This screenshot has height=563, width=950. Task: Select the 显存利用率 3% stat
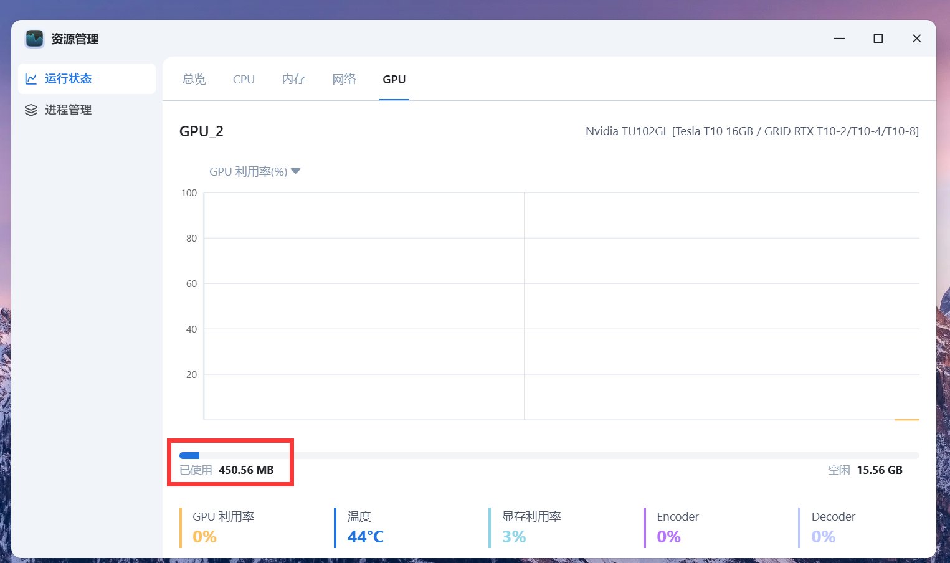pyautogui.click(x=531, y=528)
